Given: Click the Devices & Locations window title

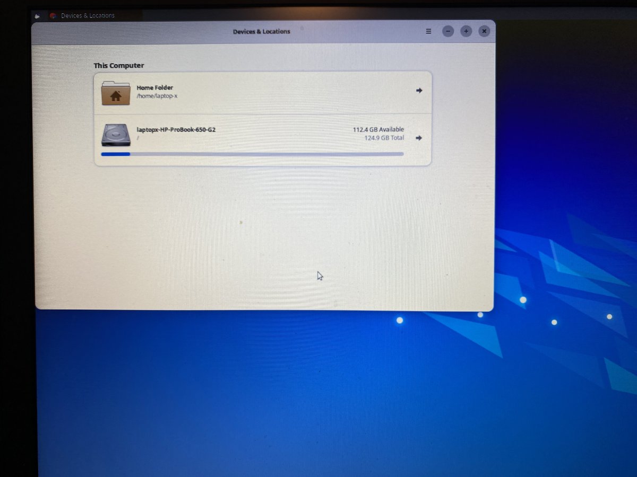Looking at the screenshot, I should click(x=262, y=31).
